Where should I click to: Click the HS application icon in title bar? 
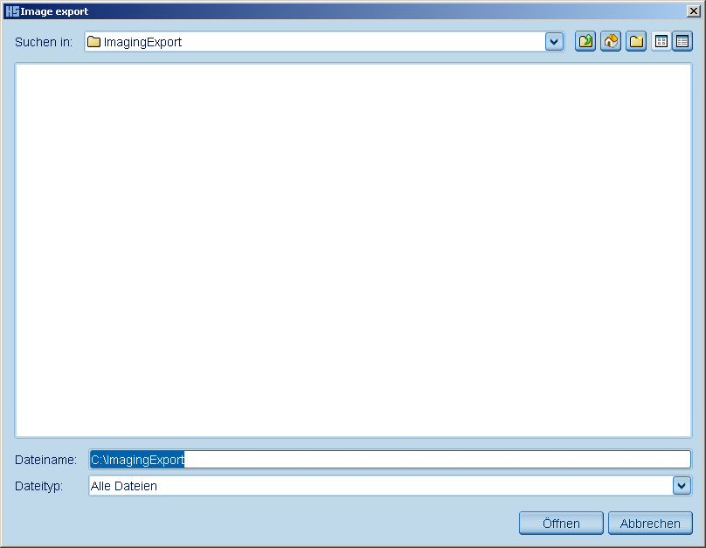[11, 11]
